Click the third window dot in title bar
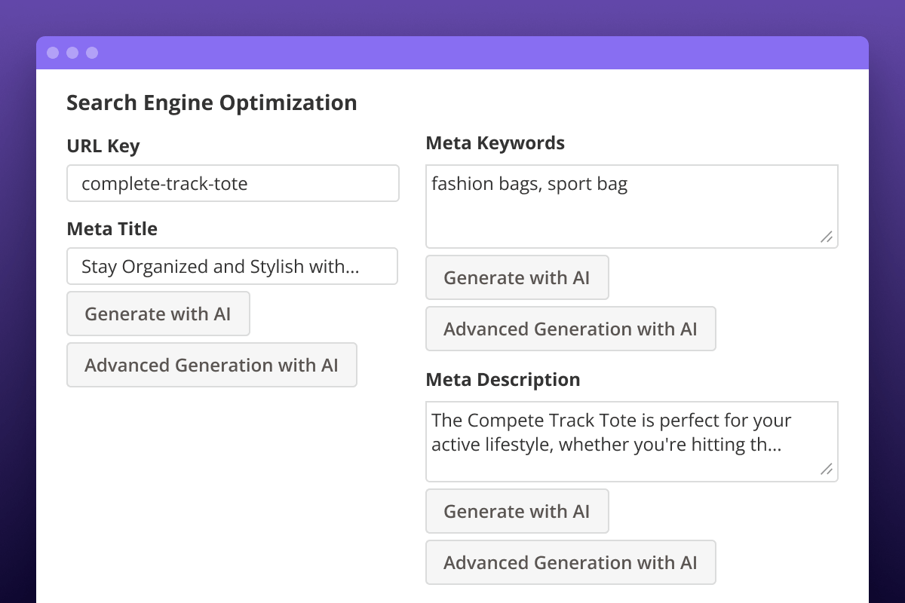This screenshot has width=905, height=603. click(92, 53)
